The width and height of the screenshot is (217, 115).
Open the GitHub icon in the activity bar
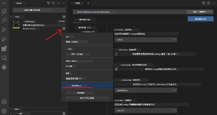click(x=4, y=67)
